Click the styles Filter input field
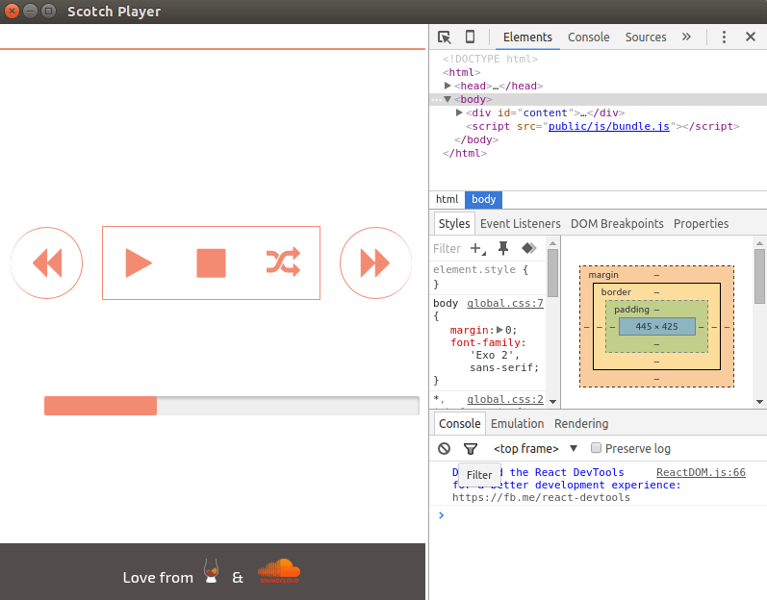The height and width of the screenshot is (600, 767). [x=447, y=249]
